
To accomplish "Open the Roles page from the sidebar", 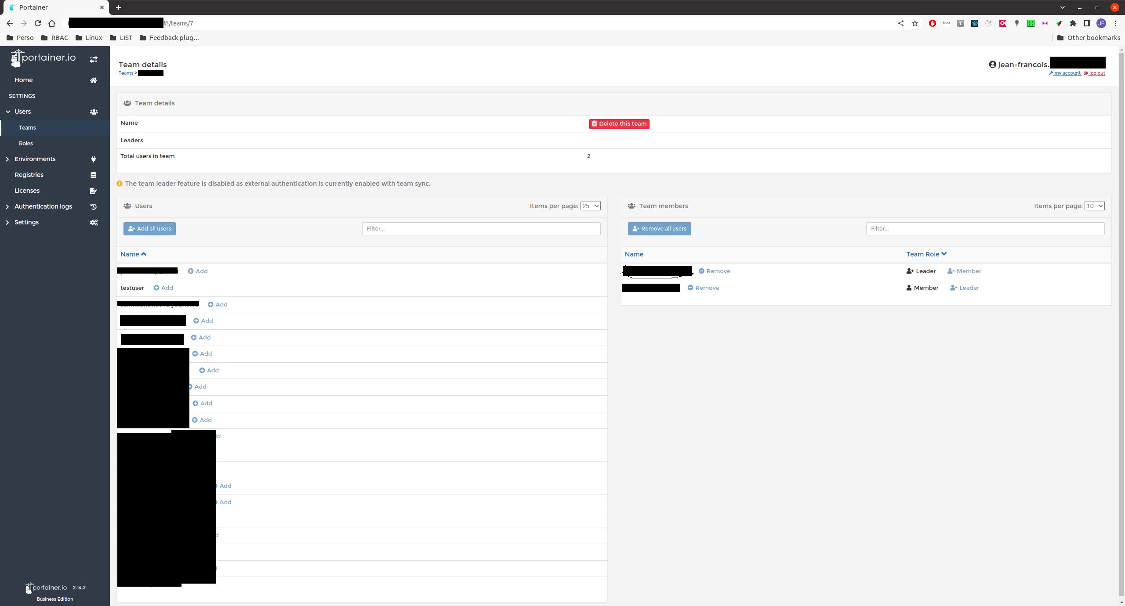I will tap(26, 143).
